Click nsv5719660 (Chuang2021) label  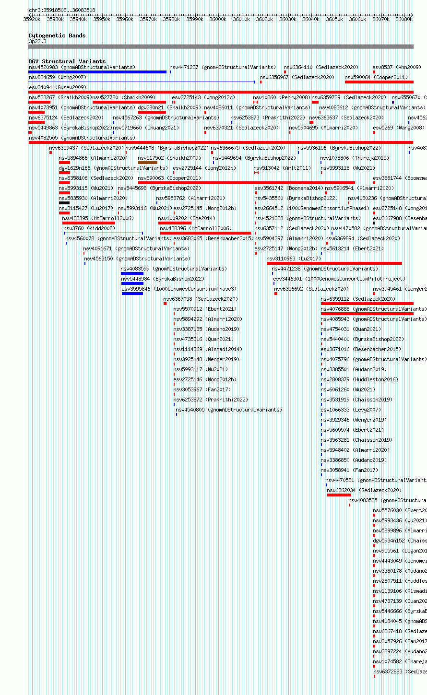pos(146,128)
